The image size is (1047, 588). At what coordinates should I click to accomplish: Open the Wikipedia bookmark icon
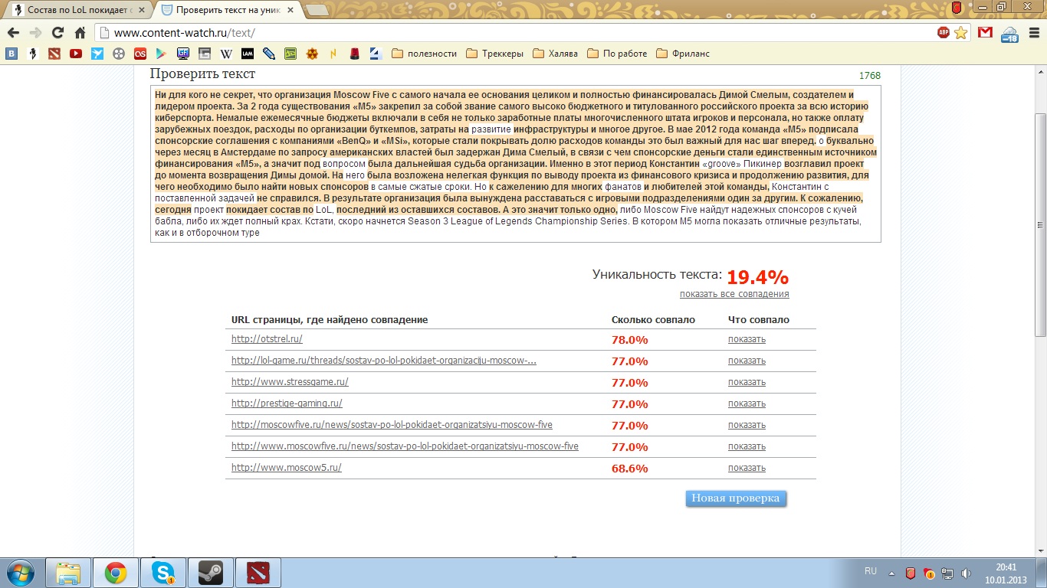tap(226, 54)
